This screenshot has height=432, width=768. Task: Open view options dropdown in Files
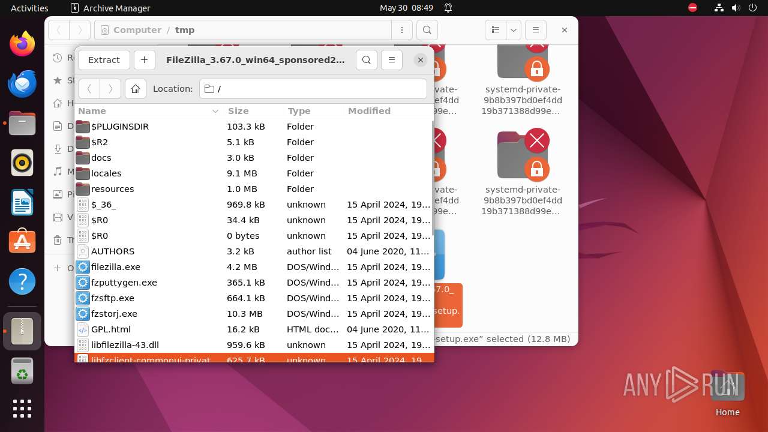click(513, 30)
